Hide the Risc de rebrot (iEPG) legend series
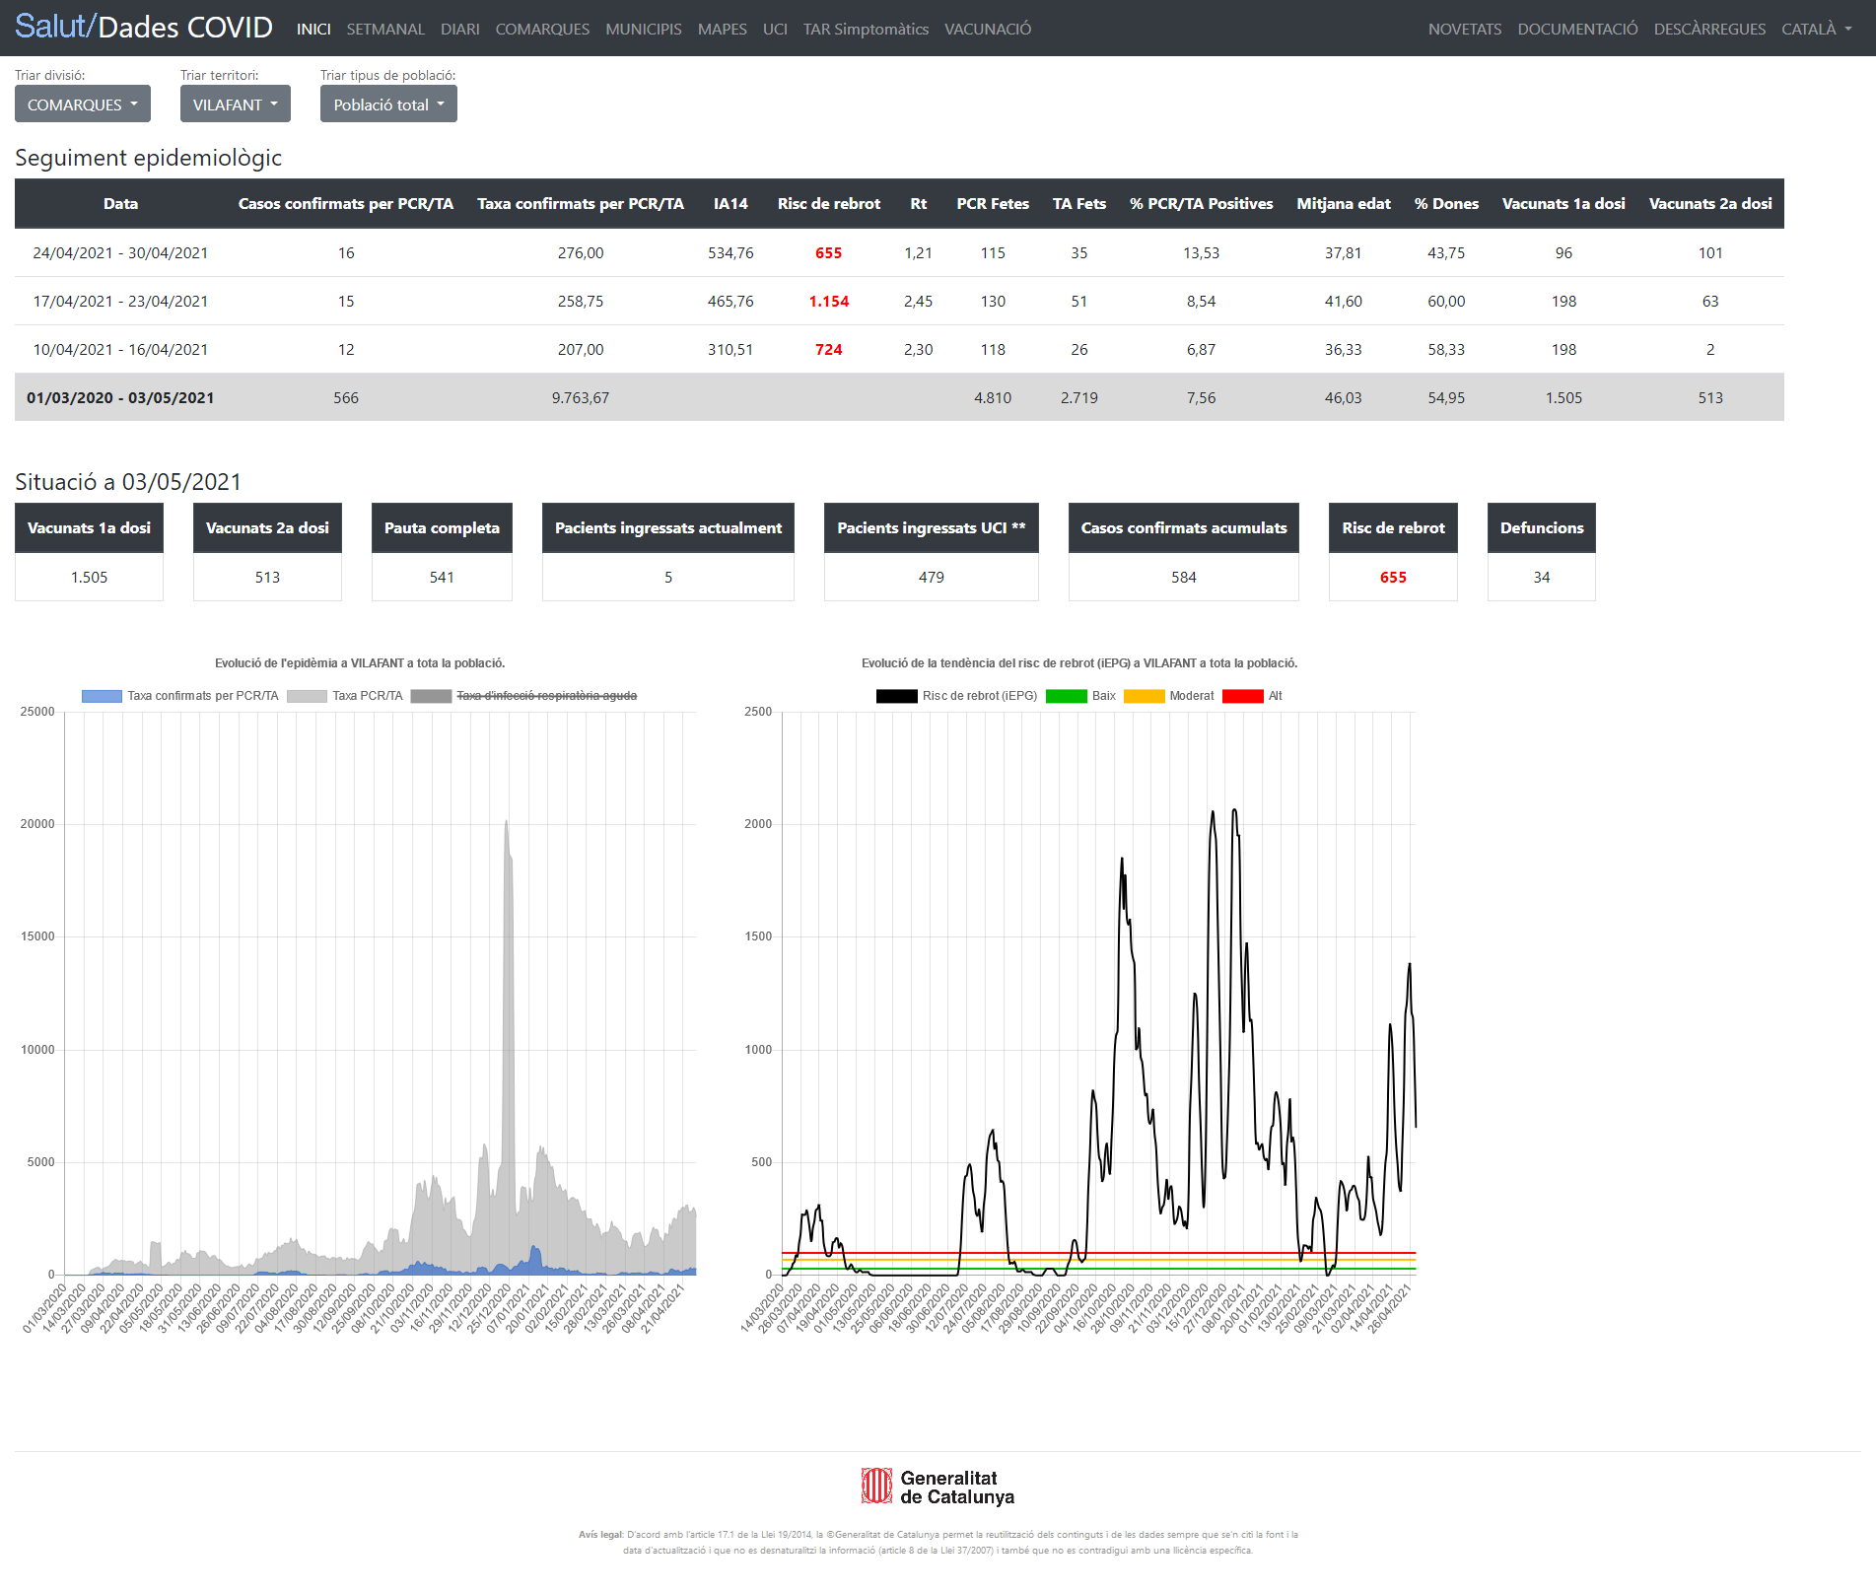 pos(957,696)
